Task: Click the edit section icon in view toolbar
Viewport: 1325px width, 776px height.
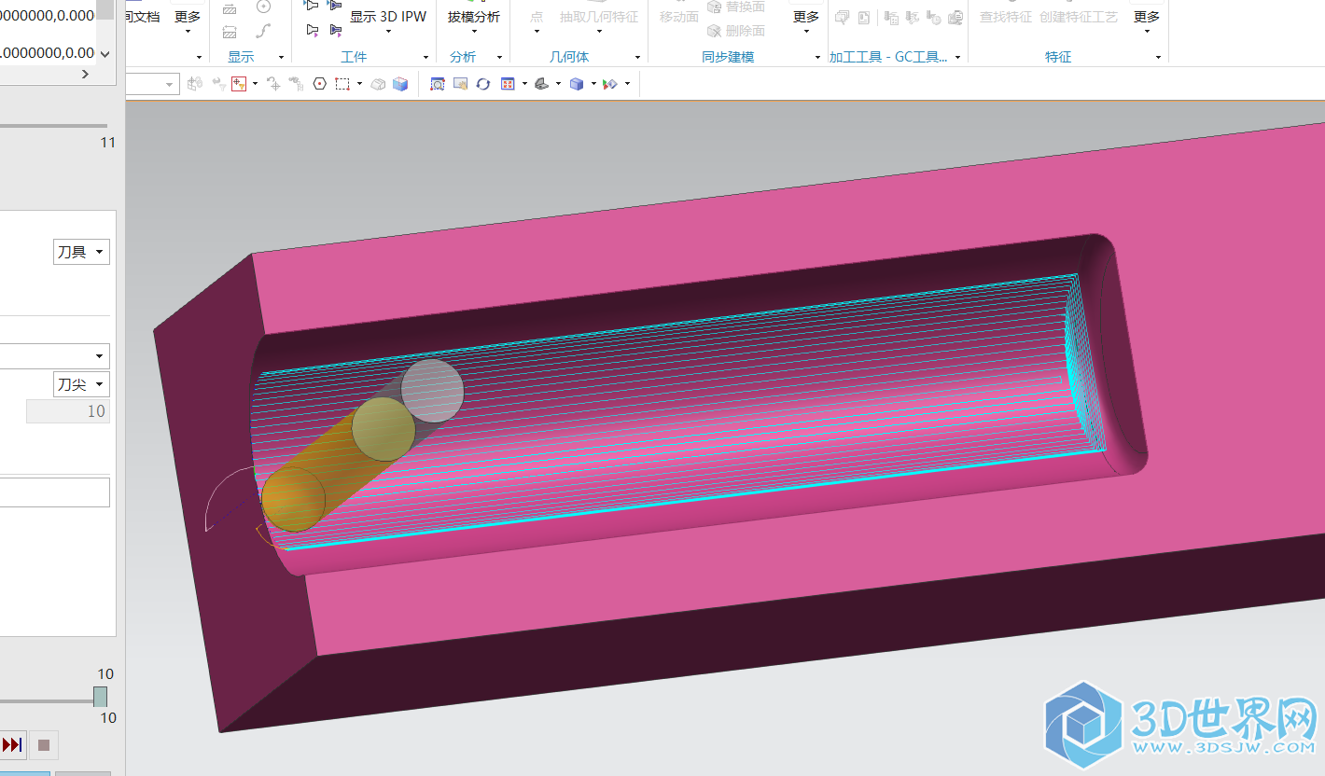Action: pos(609,84)
